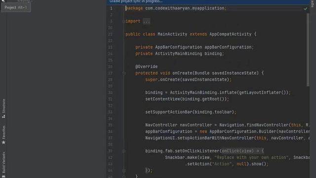Click 'AppCompatActivity' in the class declaration
Viewport: 316px width, 178px height.
(231, 34)
